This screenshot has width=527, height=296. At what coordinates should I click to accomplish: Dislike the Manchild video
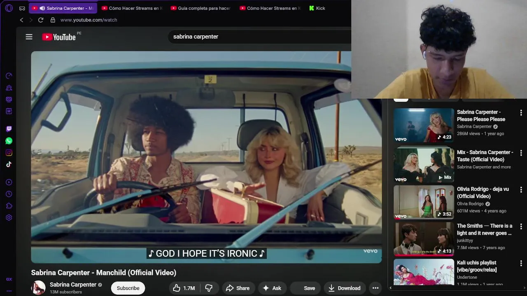click(209, 288)
